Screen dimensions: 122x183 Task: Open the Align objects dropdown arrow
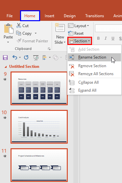pyautogui.click(x=50, y=58)
